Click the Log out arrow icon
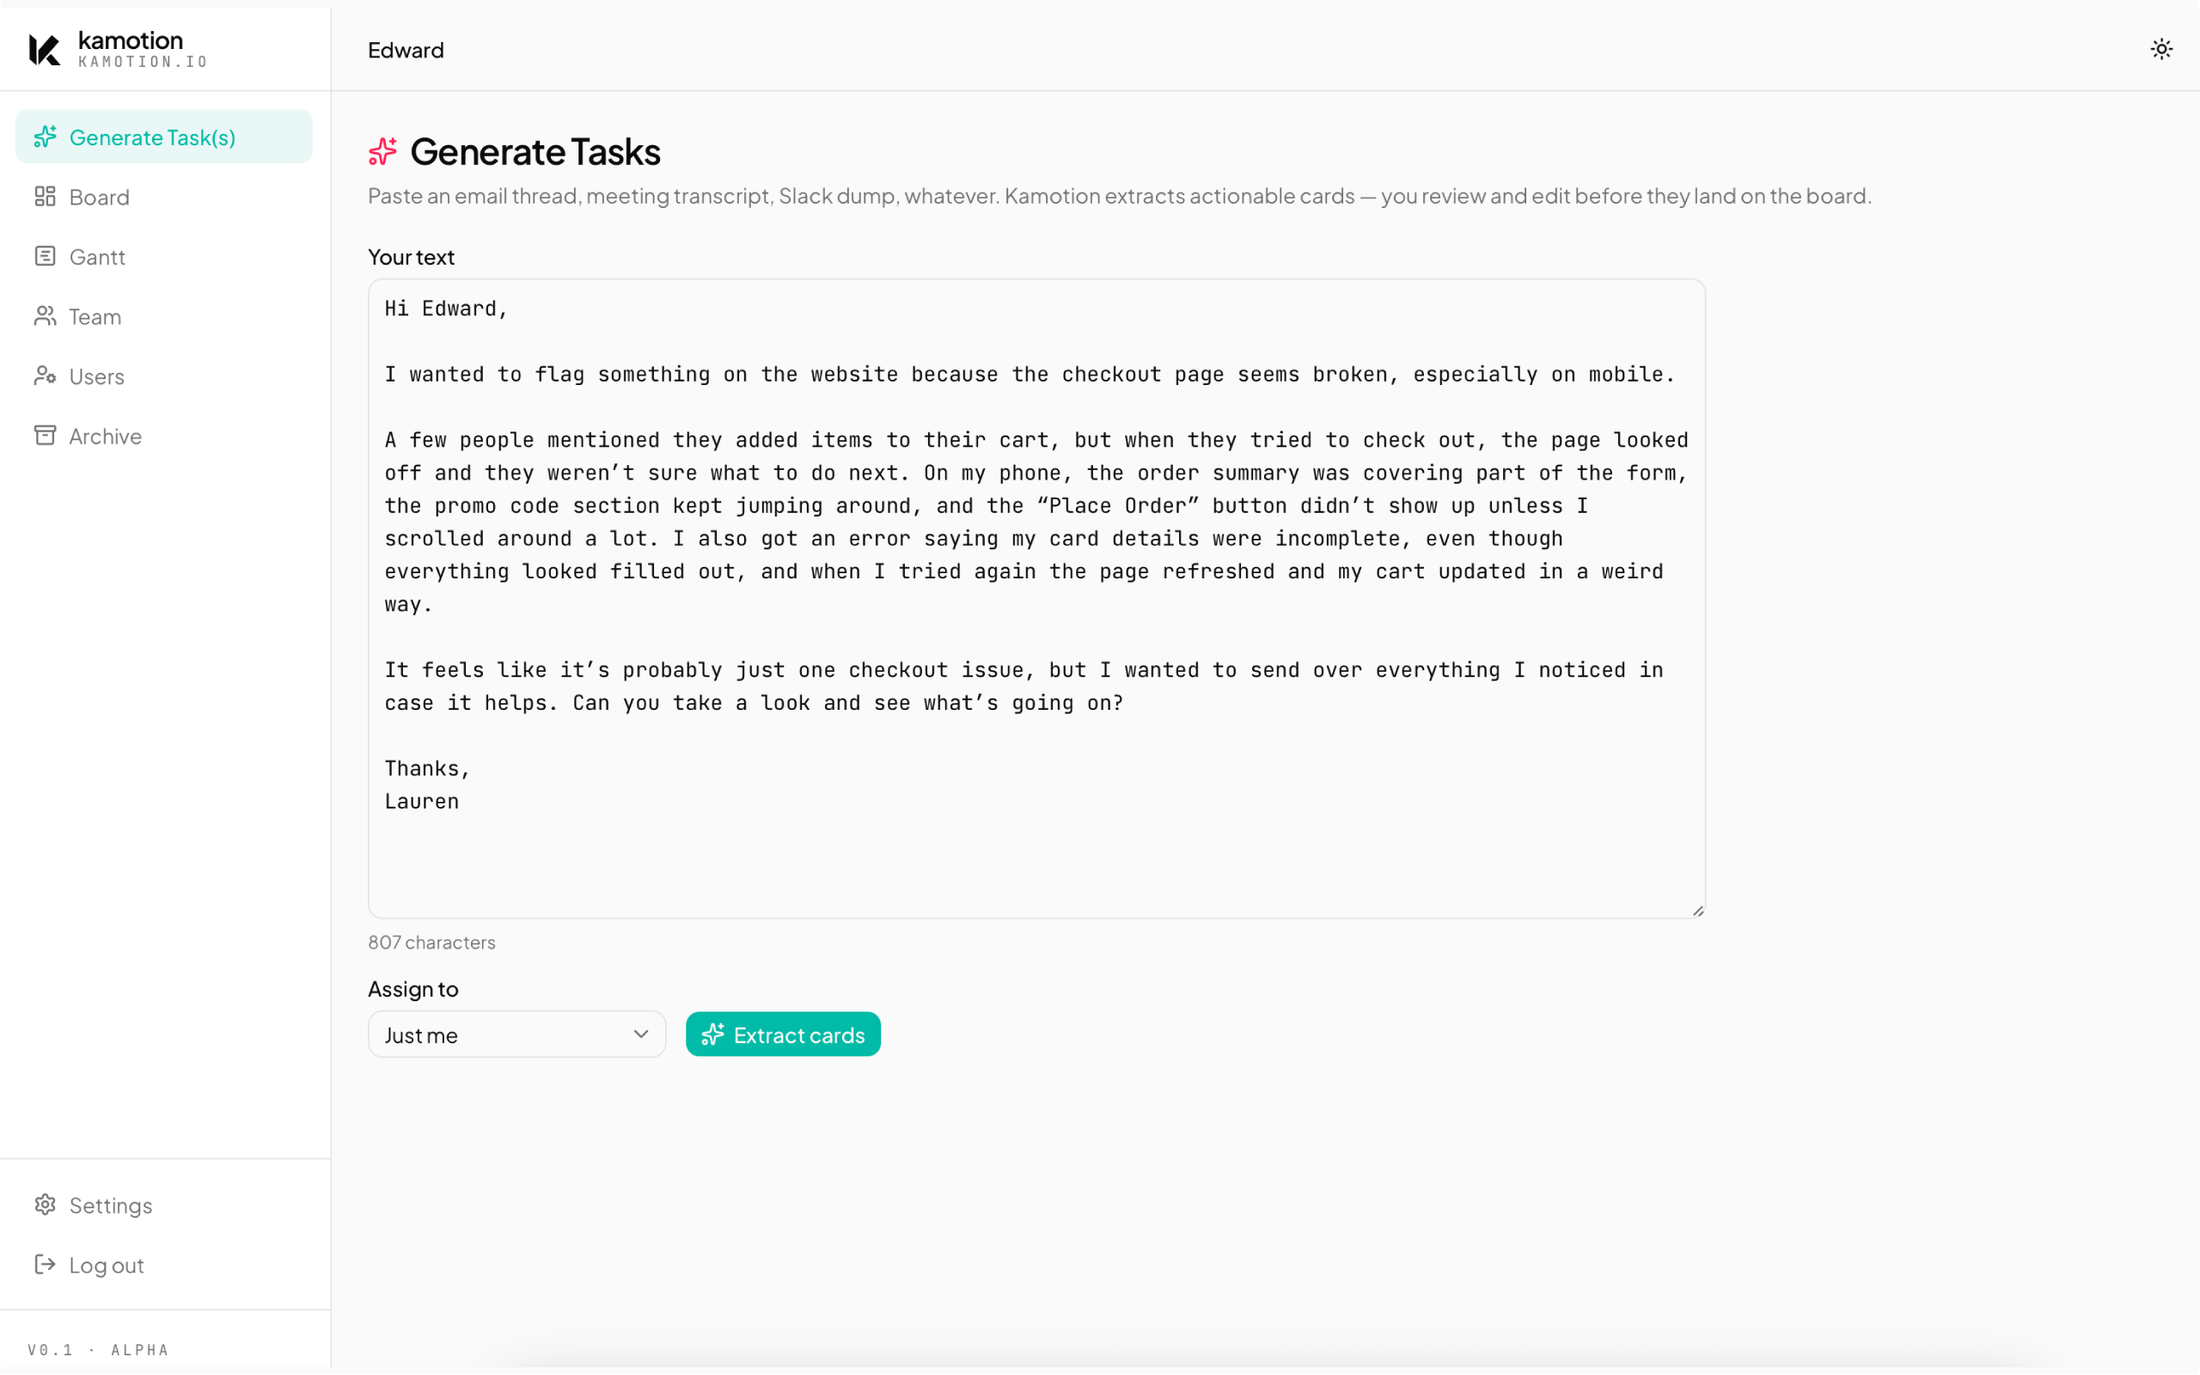This screenshot has width=2200, height=1375. point(46,1265)
